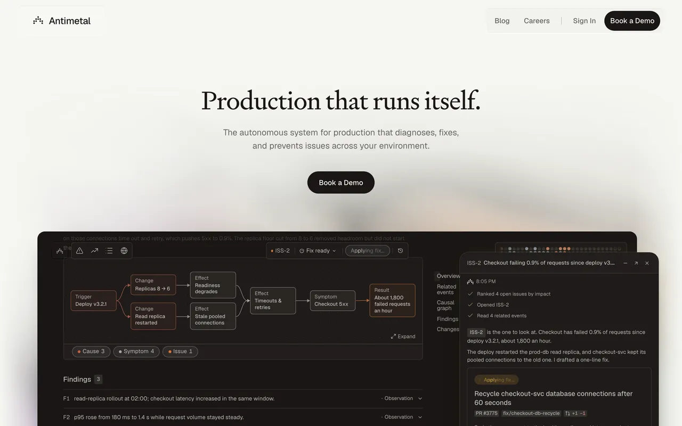Click the Antimetal avatar next to 8:05 PM
Screen dimensions: 682x426
470,281
